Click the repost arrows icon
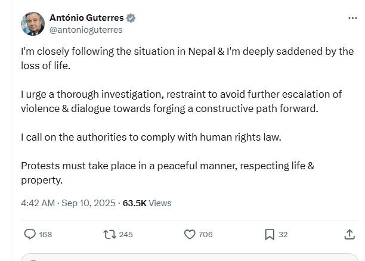365x261 pixels. 110,234
